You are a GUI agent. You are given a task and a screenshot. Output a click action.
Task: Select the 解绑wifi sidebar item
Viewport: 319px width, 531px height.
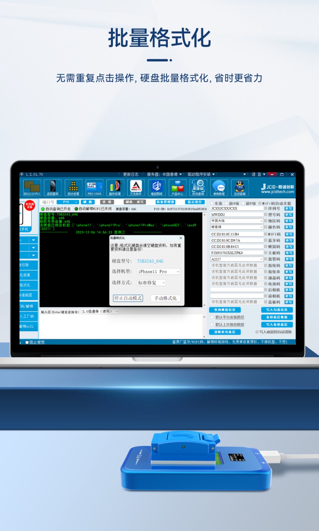pyautogui.click(x=29, y=326)
